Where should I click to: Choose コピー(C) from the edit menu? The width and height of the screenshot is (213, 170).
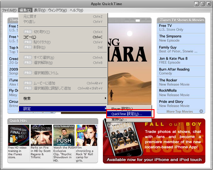point(63,37)
